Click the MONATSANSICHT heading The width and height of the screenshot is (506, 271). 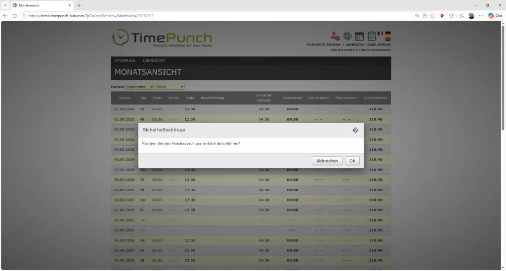[x=148, y=72]
